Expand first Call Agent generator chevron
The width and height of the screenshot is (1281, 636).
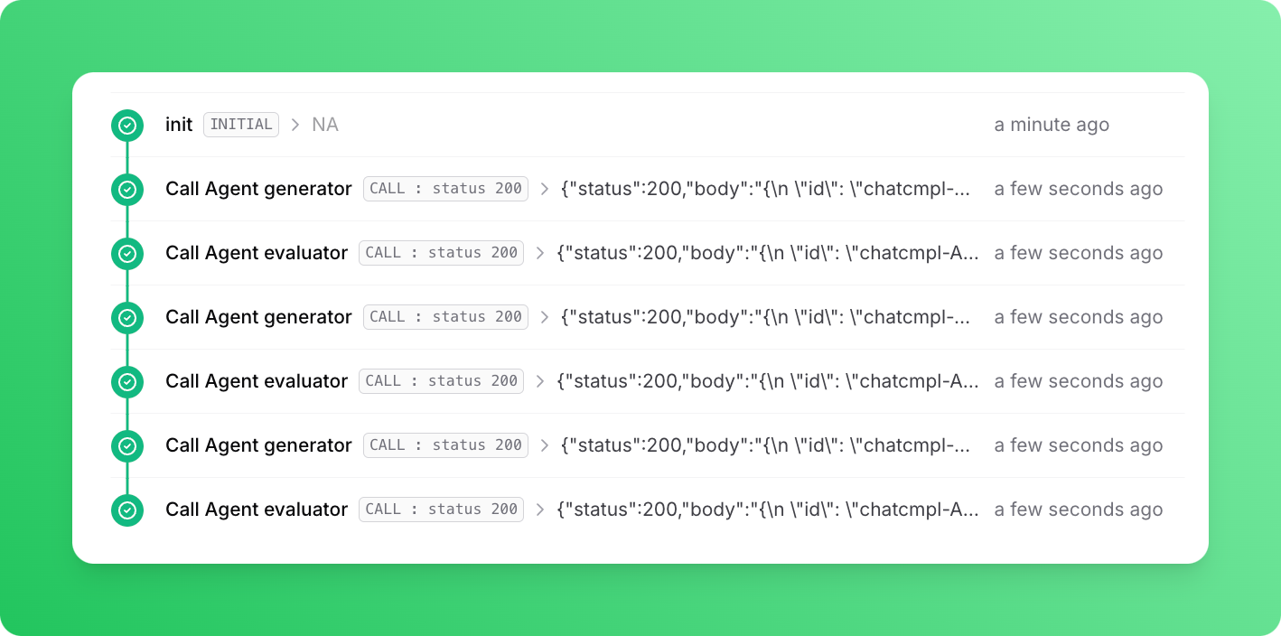point(544,189)
